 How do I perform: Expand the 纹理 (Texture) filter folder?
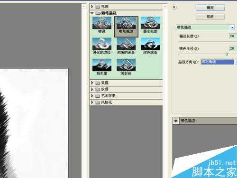click(92, 89)
